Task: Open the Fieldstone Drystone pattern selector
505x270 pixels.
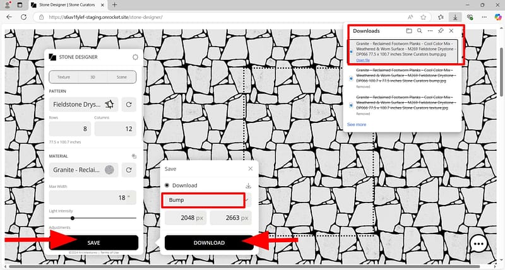Action: pyautogui.click(x=83, y=105)
